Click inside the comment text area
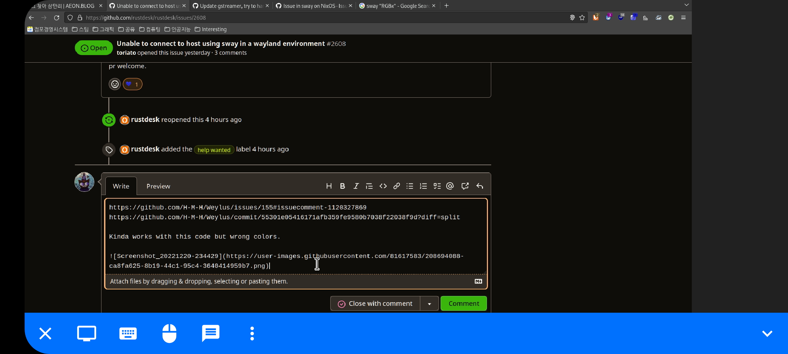Screen dimensions: 788x354 tap(295, 236)
